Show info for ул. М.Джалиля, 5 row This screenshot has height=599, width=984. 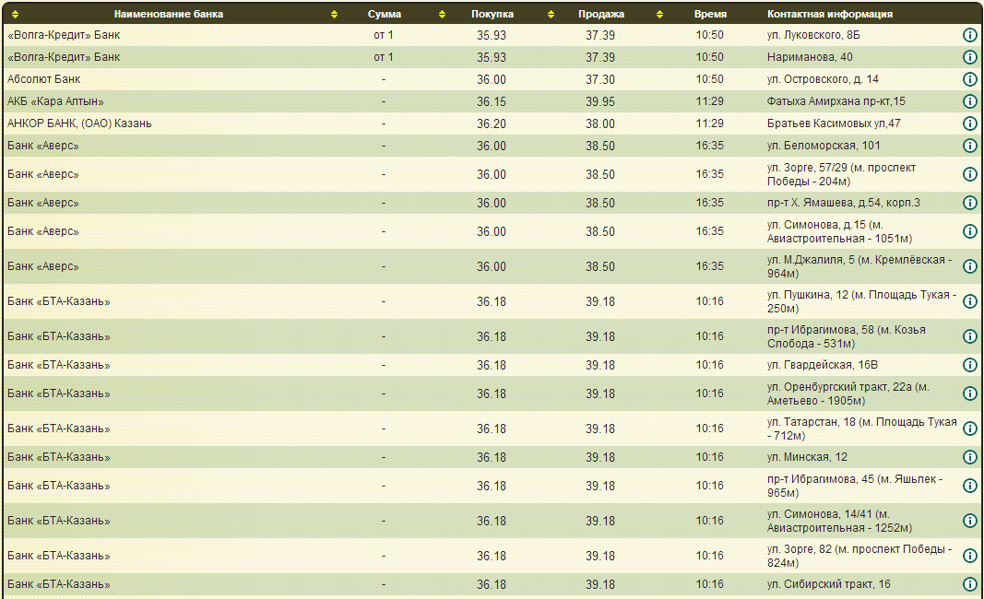click(x=969, y=266)
